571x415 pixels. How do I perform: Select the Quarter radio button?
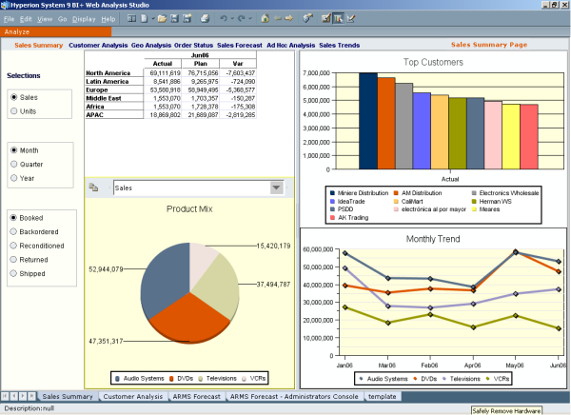pyautogui.click(x=14, y=164)
